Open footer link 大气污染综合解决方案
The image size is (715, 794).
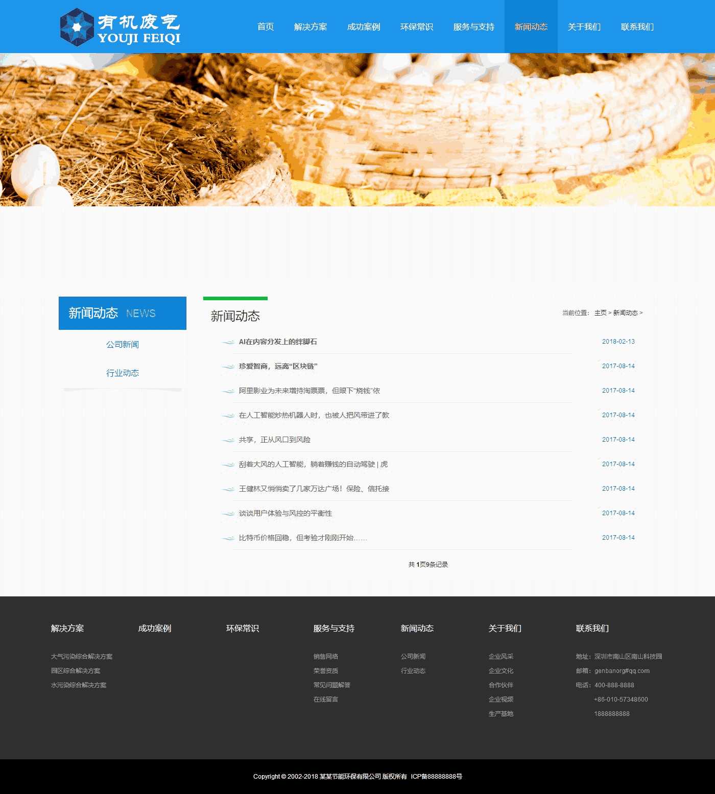[82, 657]
